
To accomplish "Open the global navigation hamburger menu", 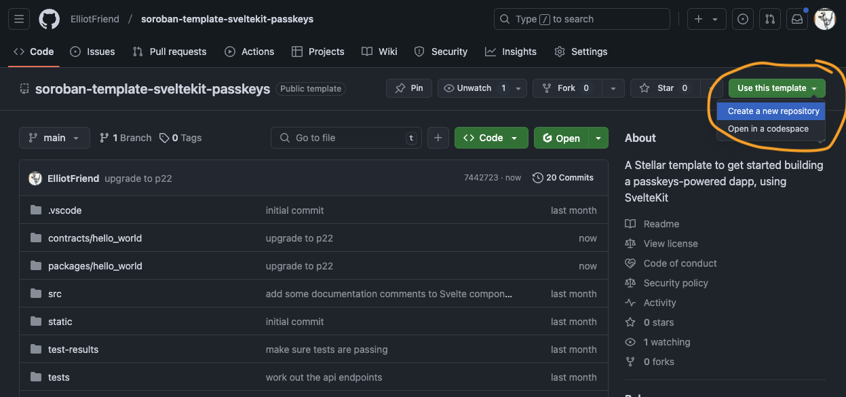I will pos(18,18).
